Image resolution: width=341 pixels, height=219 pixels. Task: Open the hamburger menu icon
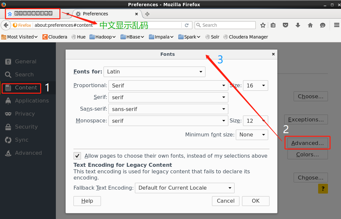coord(337,25)
